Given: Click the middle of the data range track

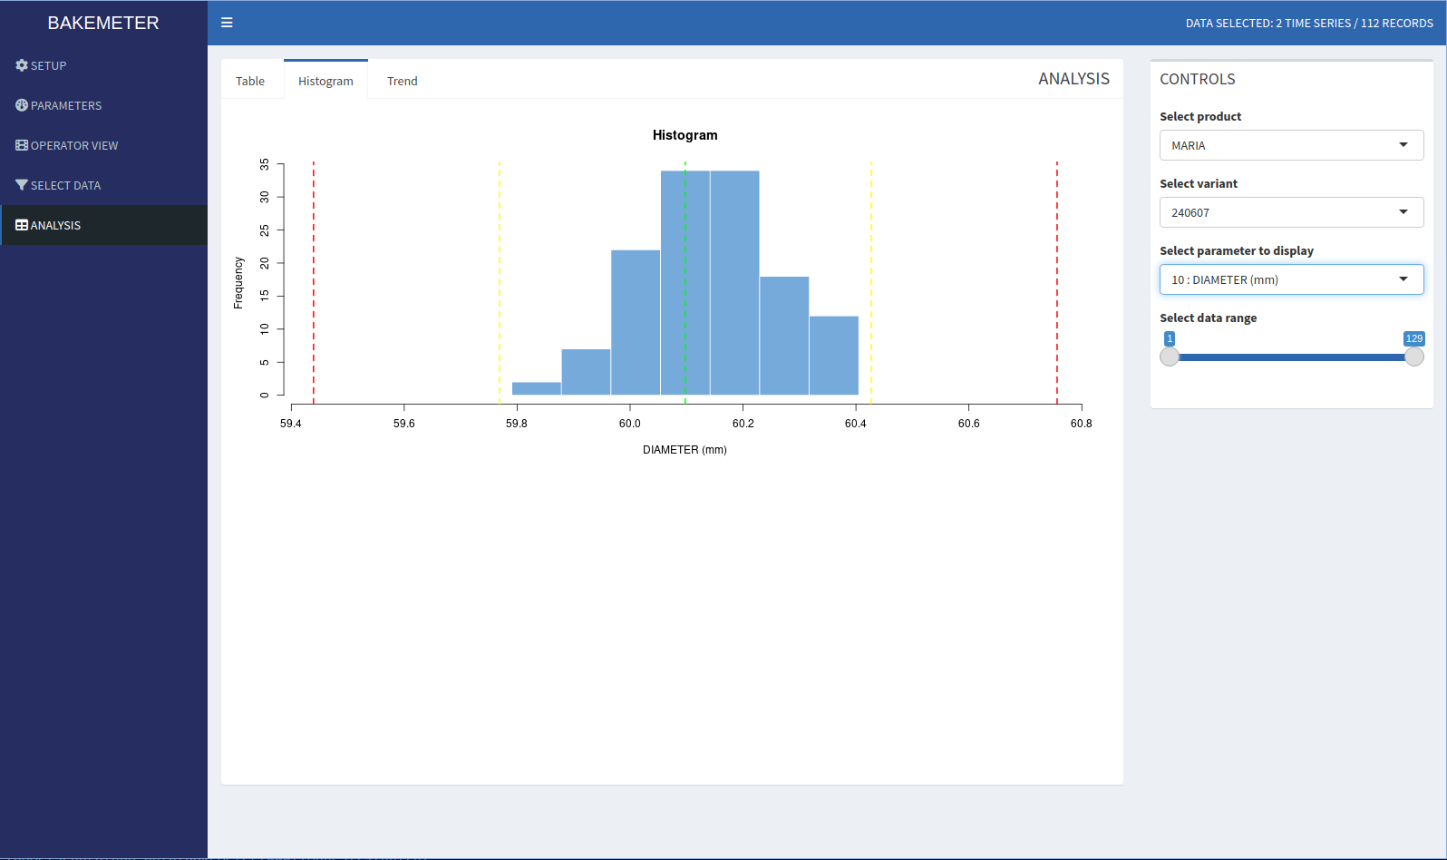Looking at the screenshot, I should click(x=1291, y=357).
